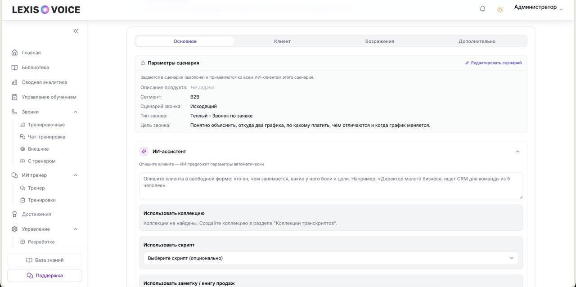Image resolution: width=576 pixels, height=287 pixels.
Task: Click the ИИ-ассистент sparkle icon
Action: pos(144,152)
